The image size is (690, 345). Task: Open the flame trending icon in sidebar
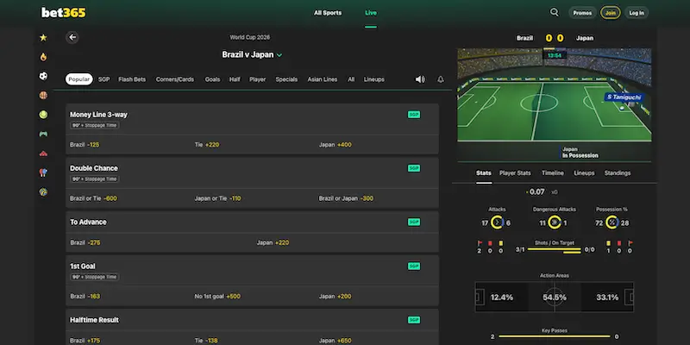click(x=43, y=57)
